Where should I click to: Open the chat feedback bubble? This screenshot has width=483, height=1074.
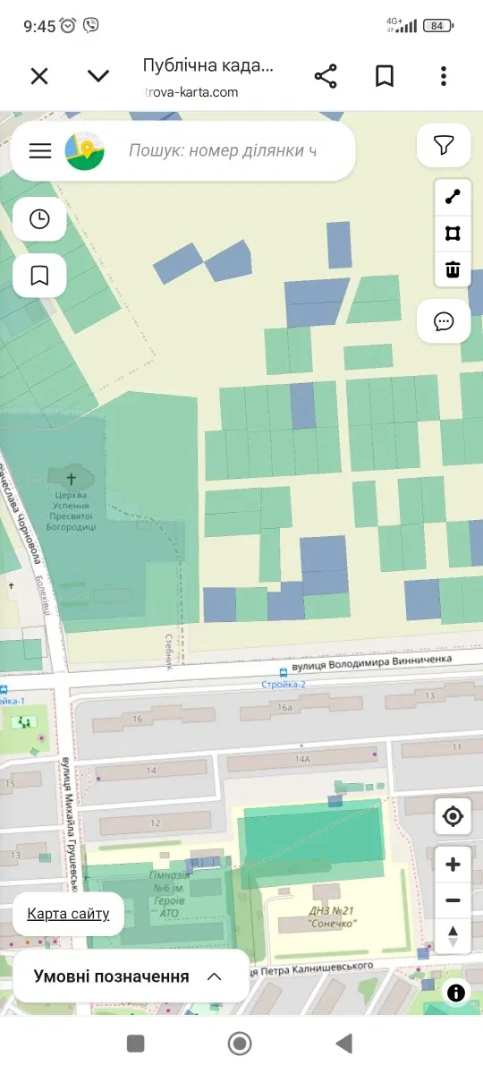tap(444, 321)
